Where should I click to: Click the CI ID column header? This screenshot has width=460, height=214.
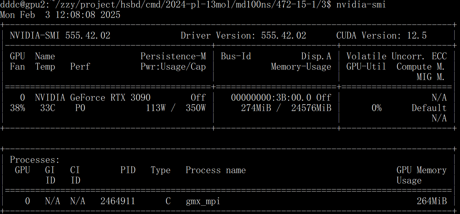pyautogui.click(x=75, y=175)
